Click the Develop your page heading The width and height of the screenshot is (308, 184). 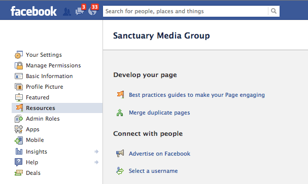(x=145, y=75)
